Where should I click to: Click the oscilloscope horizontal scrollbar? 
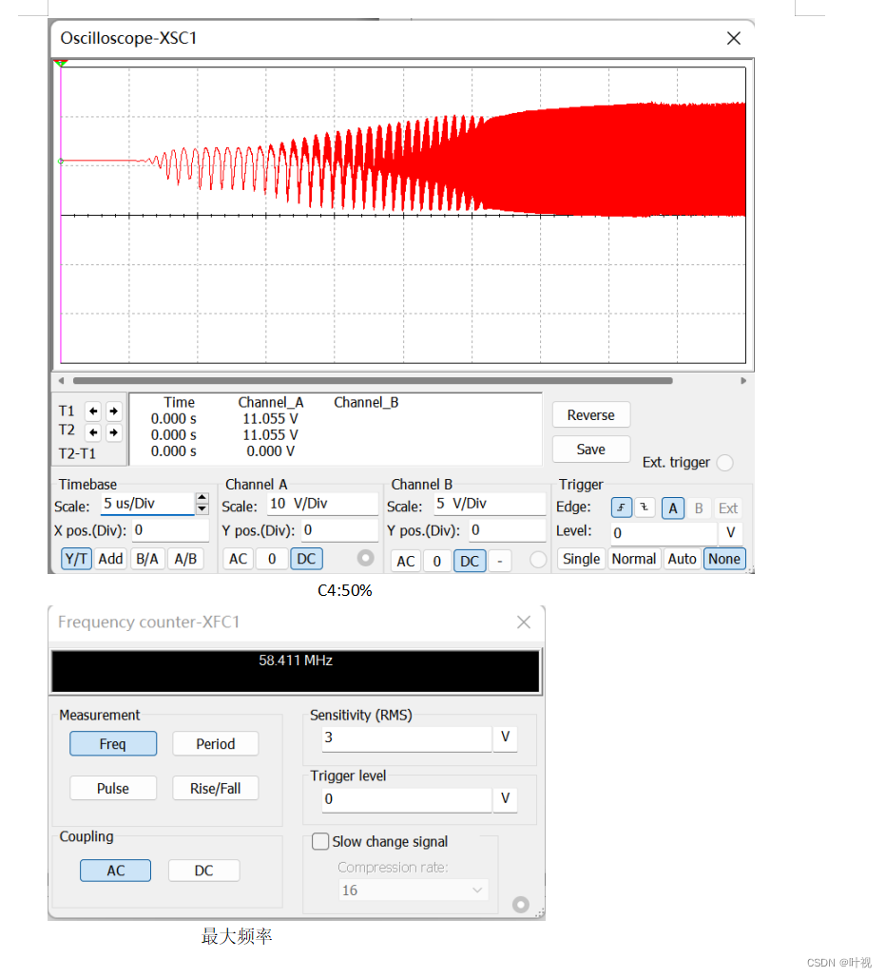373,381
